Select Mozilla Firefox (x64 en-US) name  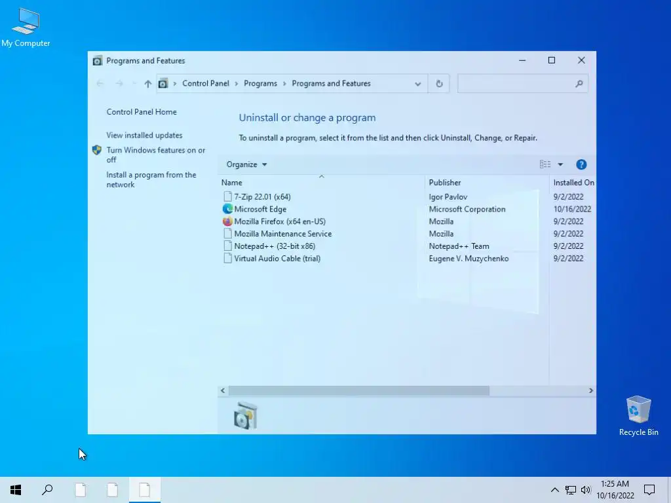click(280, 221)
